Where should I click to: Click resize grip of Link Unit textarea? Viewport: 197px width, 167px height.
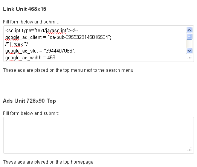189,57
